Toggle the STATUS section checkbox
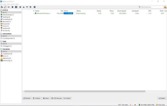This screenshot has width=167, height=106. click(1, 10)
